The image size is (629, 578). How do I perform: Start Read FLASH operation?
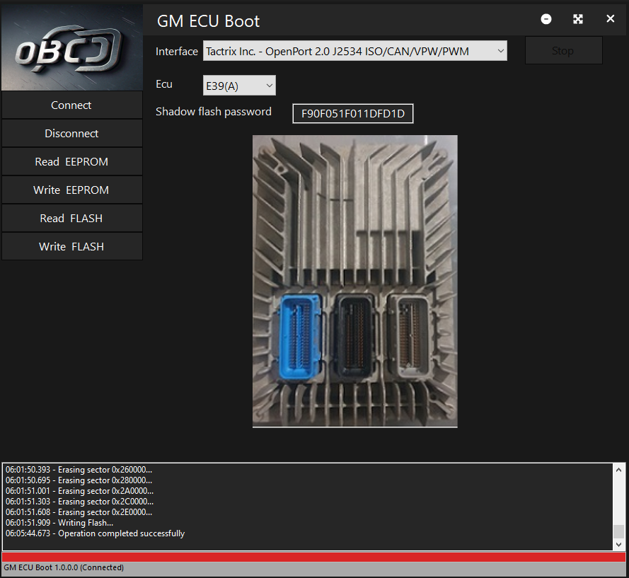pos(72,218)
